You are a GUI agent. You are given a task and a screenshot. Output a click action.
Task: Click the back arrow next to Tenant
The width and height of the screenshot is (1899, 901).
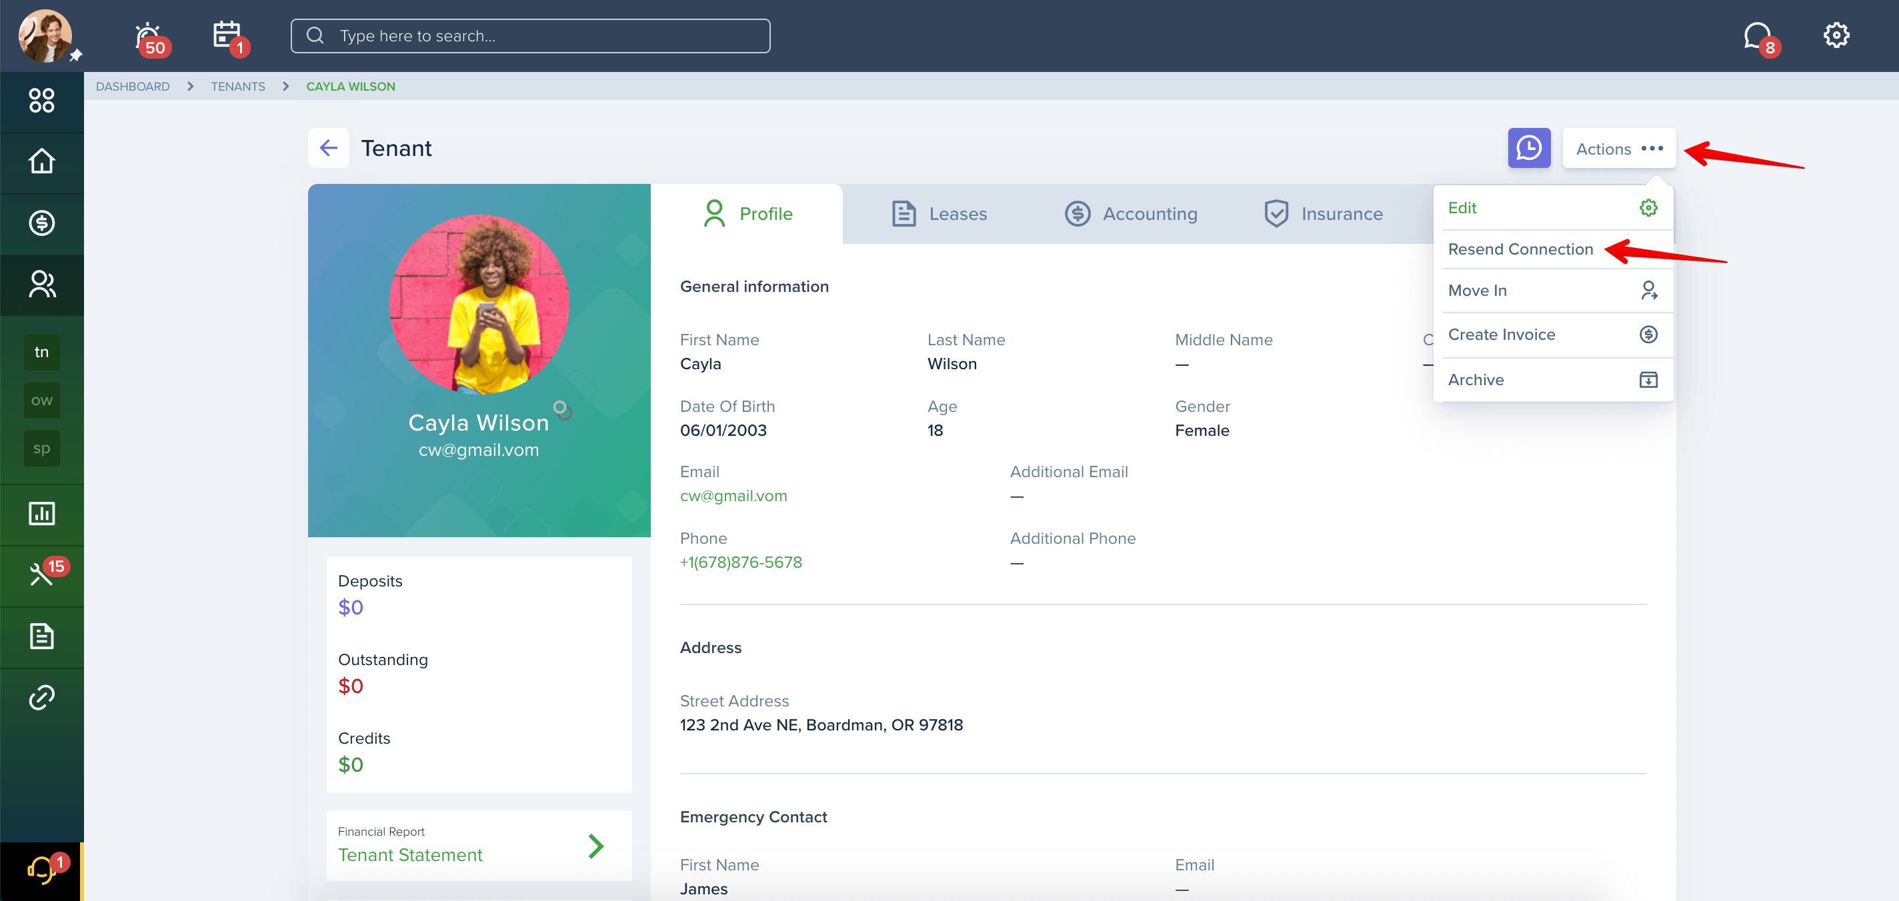tap(329, 148)
